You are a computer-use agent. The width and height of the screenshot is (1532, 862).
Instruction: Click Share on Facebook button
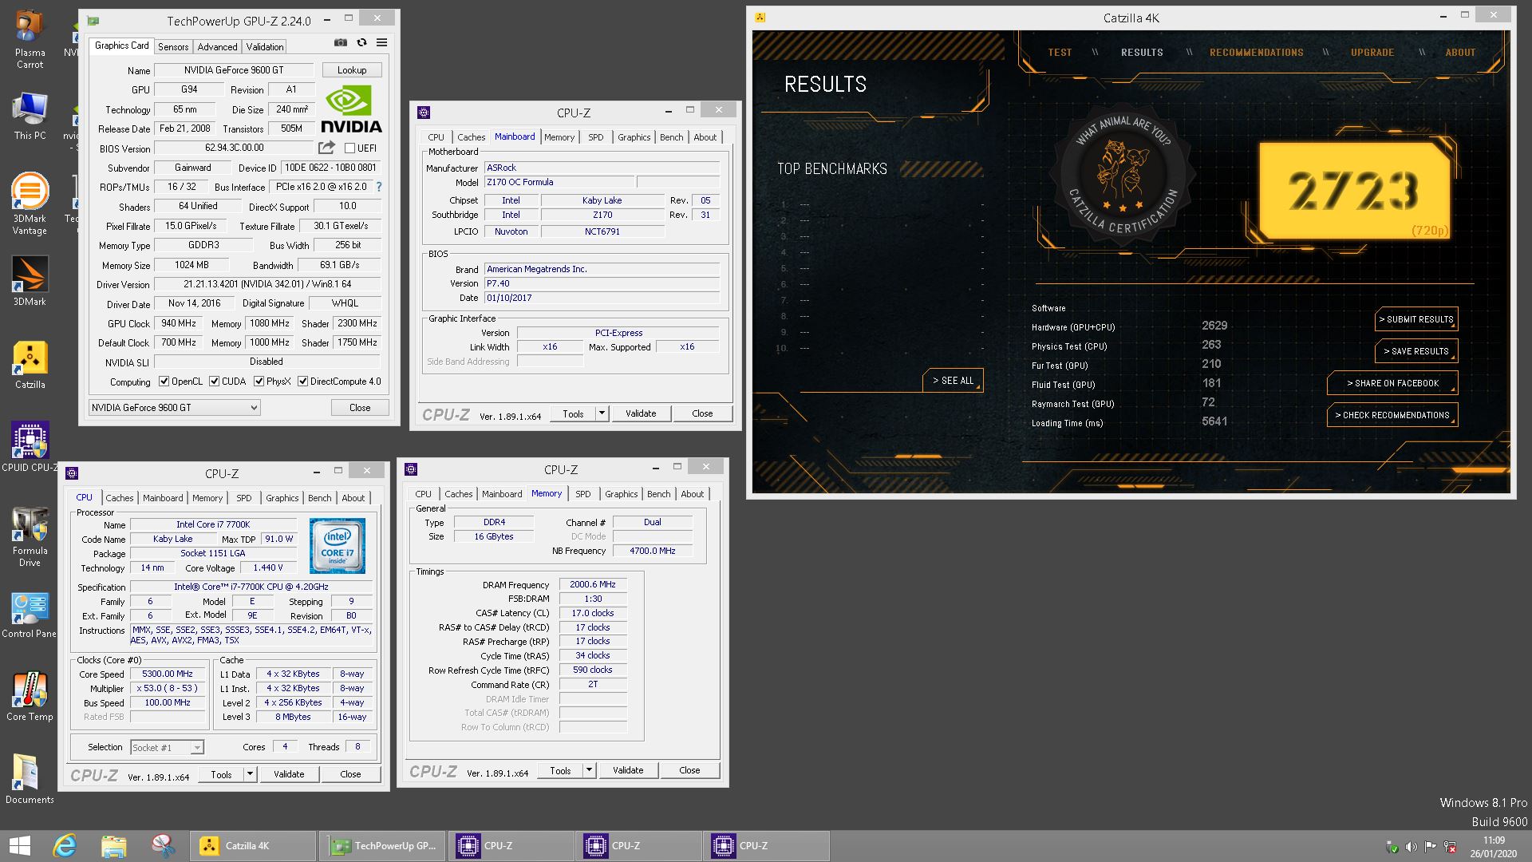point(1392,383)
